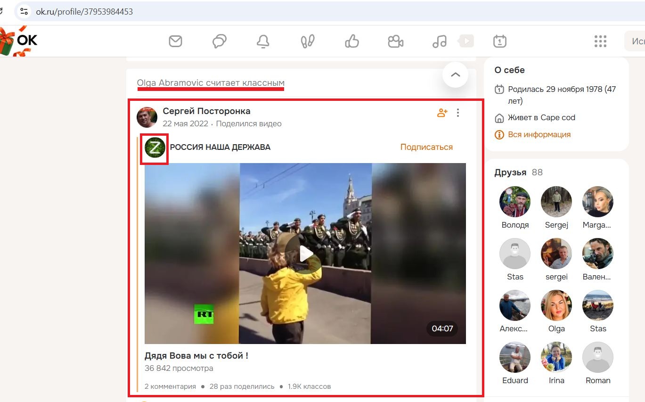Image resolution: width=645 pixels, height=402 pixels.
Task: Click the 04:07 video duration badge
Action: (442, 328)
